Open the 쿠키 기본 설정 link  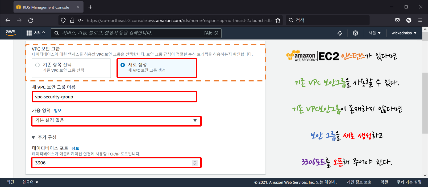tap(409, 182)
